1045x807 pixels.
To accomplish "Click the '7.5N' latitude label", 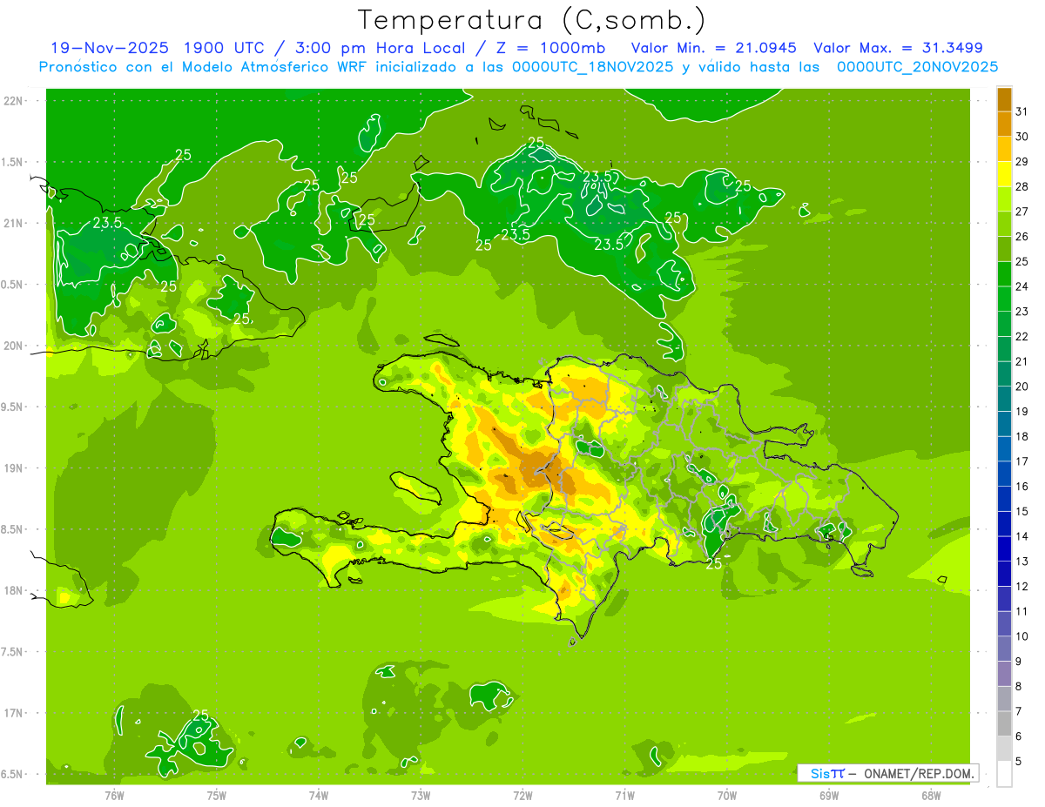I will (13, 652).
